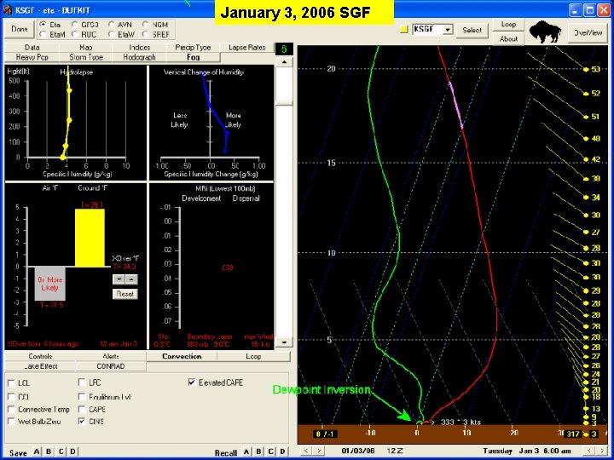
Task: Click Recall slot C button
Action: point(270,451)
